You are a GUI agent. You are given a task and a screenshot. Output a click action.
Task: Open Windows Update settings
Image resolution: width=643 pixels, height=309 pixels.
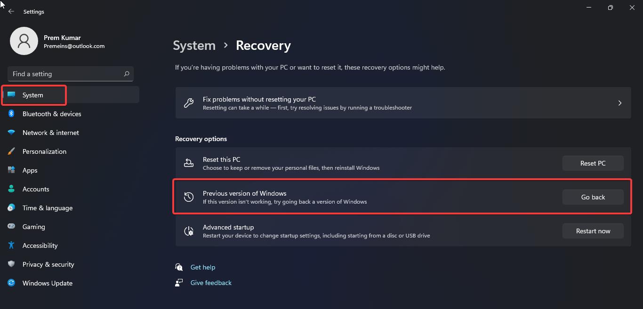[x=47, y=283]
